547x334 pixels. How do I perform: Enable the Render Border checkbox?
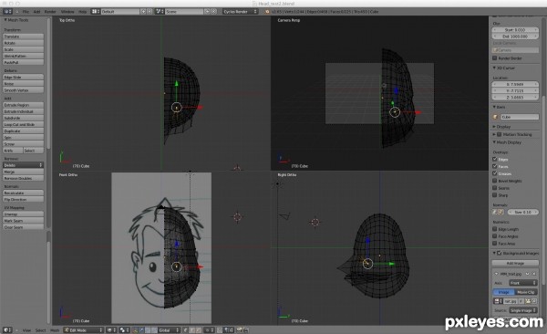(495, 58)
